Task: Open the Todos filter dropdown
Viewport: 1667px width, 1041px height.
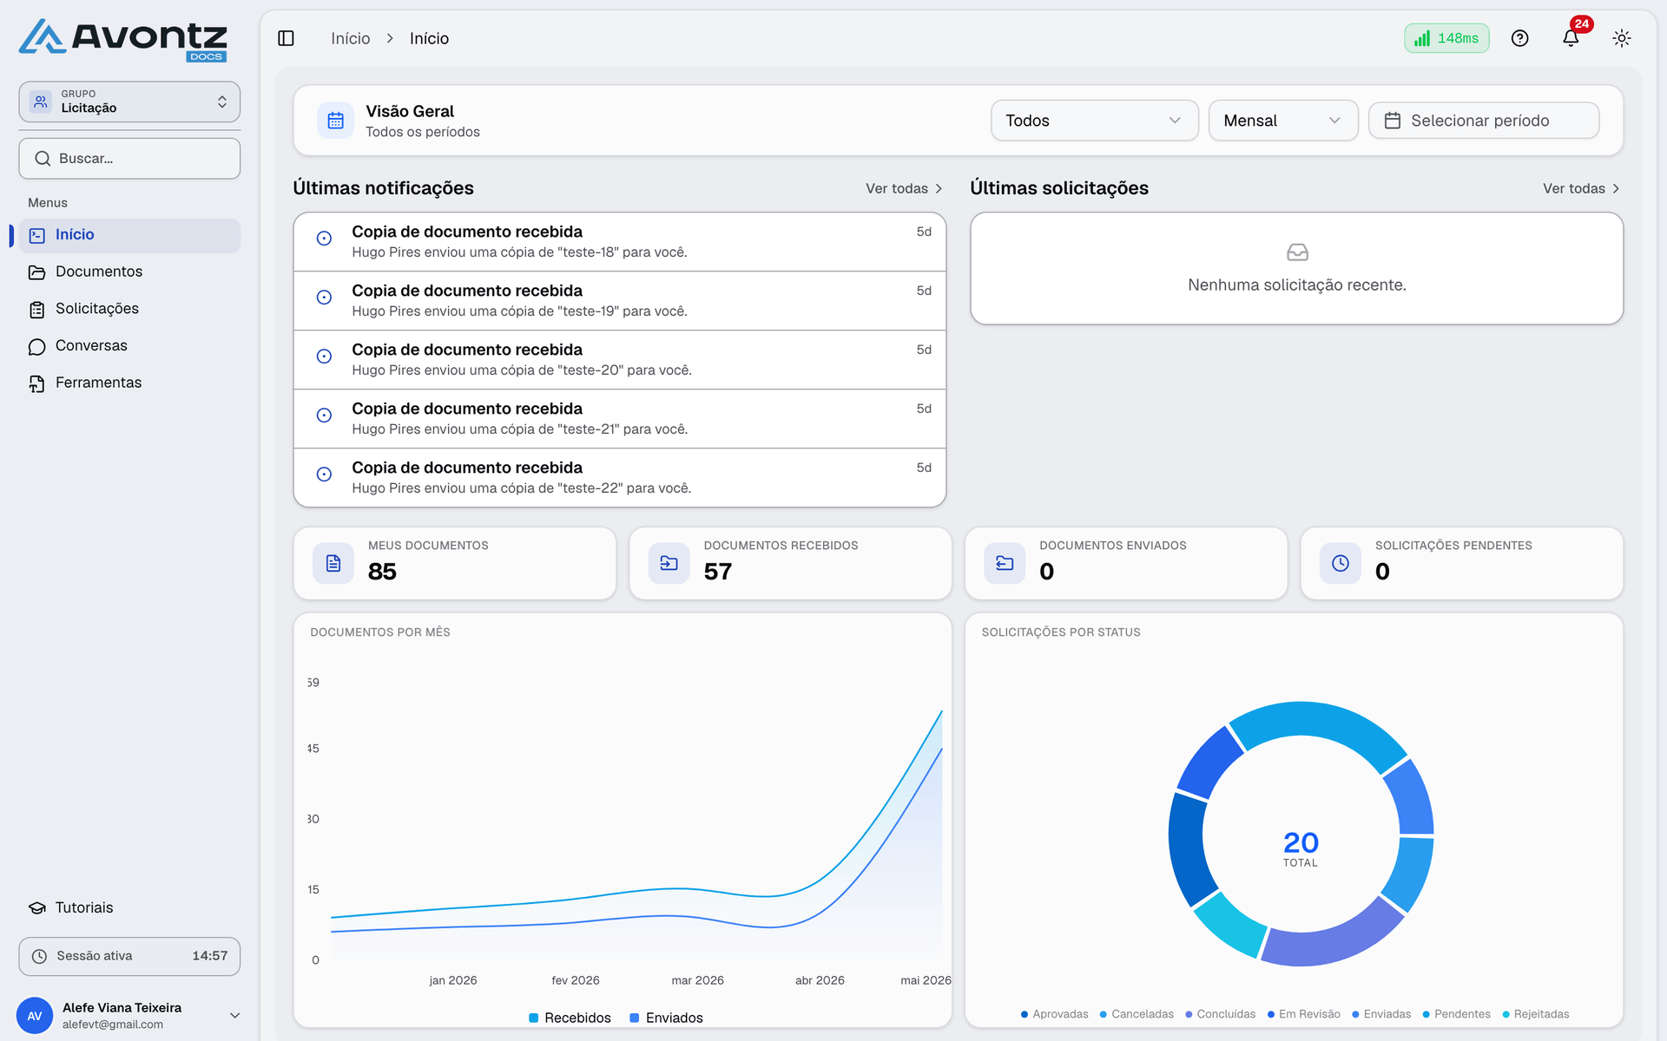Action: (1094, 121)
